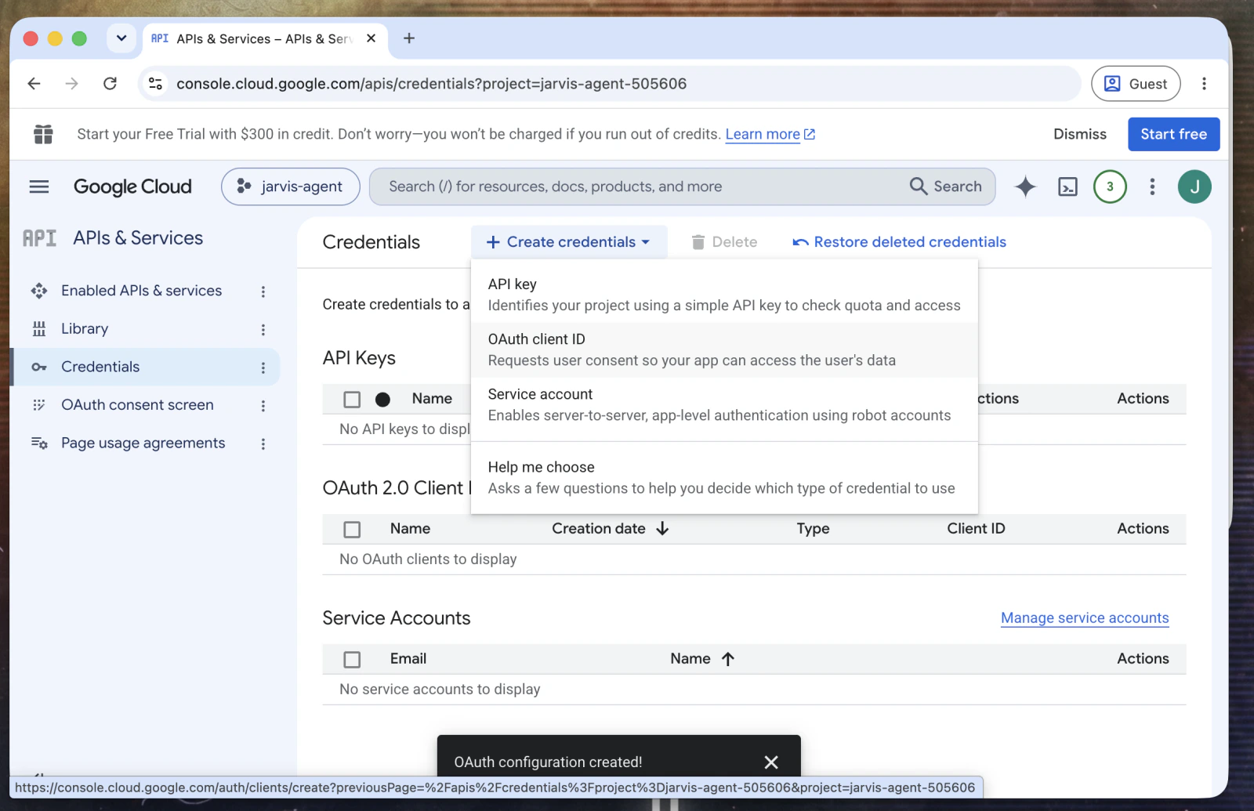Open Enabled APIs & services page
The image size is (1254, 811).
pos(141,291)
